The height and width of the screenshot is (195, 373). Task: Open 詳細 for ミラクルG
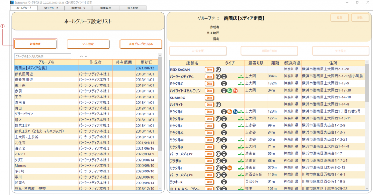click(x=209, y=133)
